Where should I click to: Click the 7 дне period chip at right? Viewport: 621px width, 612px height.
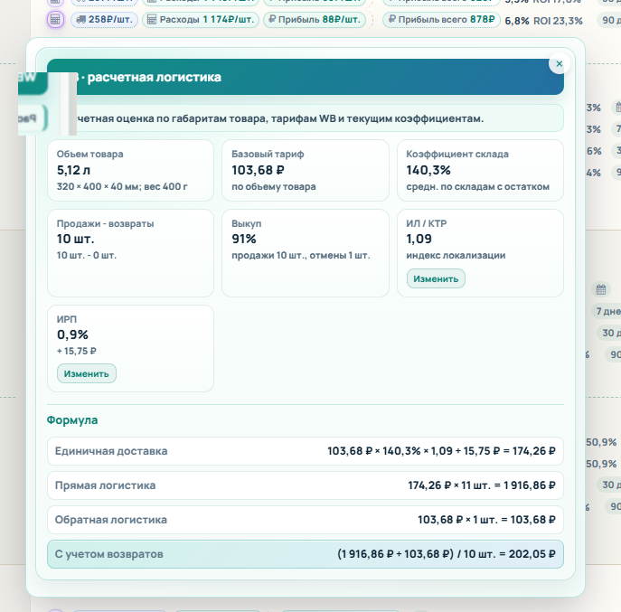pyautogui.click(x=608, y=311)
